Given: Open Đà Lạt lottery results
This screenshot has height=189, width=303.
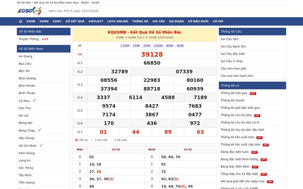Looking at the screenshot, I should (24, 115).
